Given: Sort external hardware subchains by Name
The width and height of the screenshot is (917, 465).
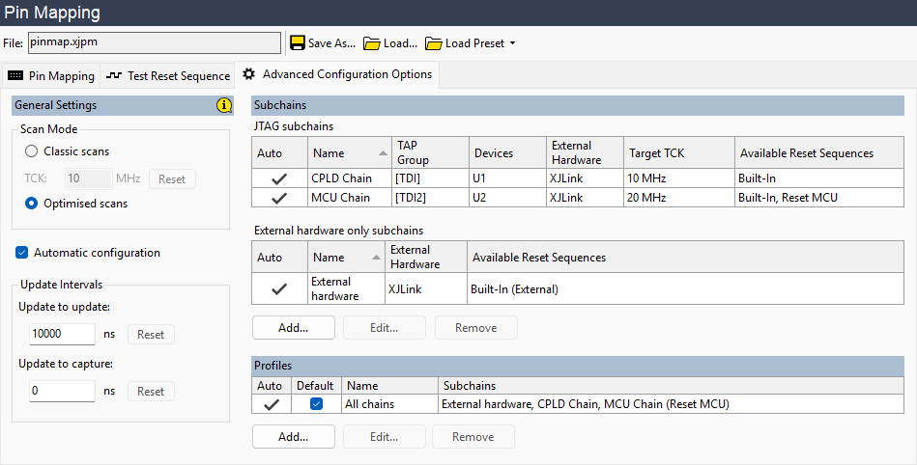Looking at the screenshot, I should click(x=348, y=258).
